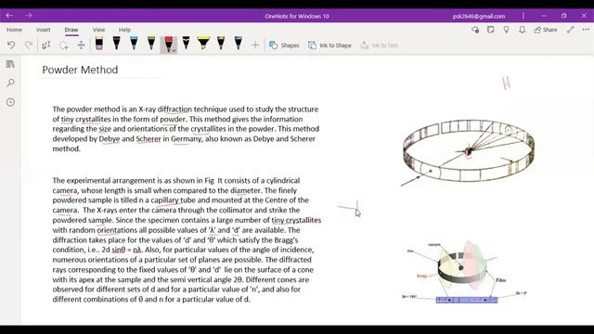
Task: Select the Eraser tool
Action: point(99,44)
